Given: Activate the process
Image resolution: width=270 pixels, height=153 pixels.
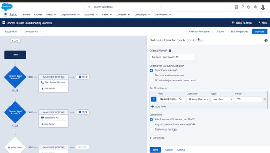Looking at the screenshot, I should (260, 32).
